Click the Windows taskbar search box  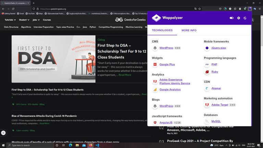pos(30,145)
